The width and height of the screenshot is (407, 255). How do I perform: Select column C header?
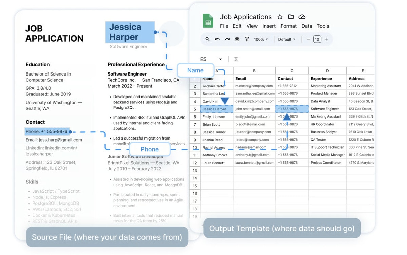(x=292, y=71)
